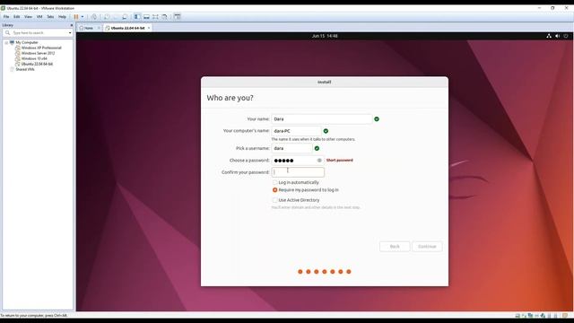Enter full screen mode from the toolbar

click(x=155, y=17)
